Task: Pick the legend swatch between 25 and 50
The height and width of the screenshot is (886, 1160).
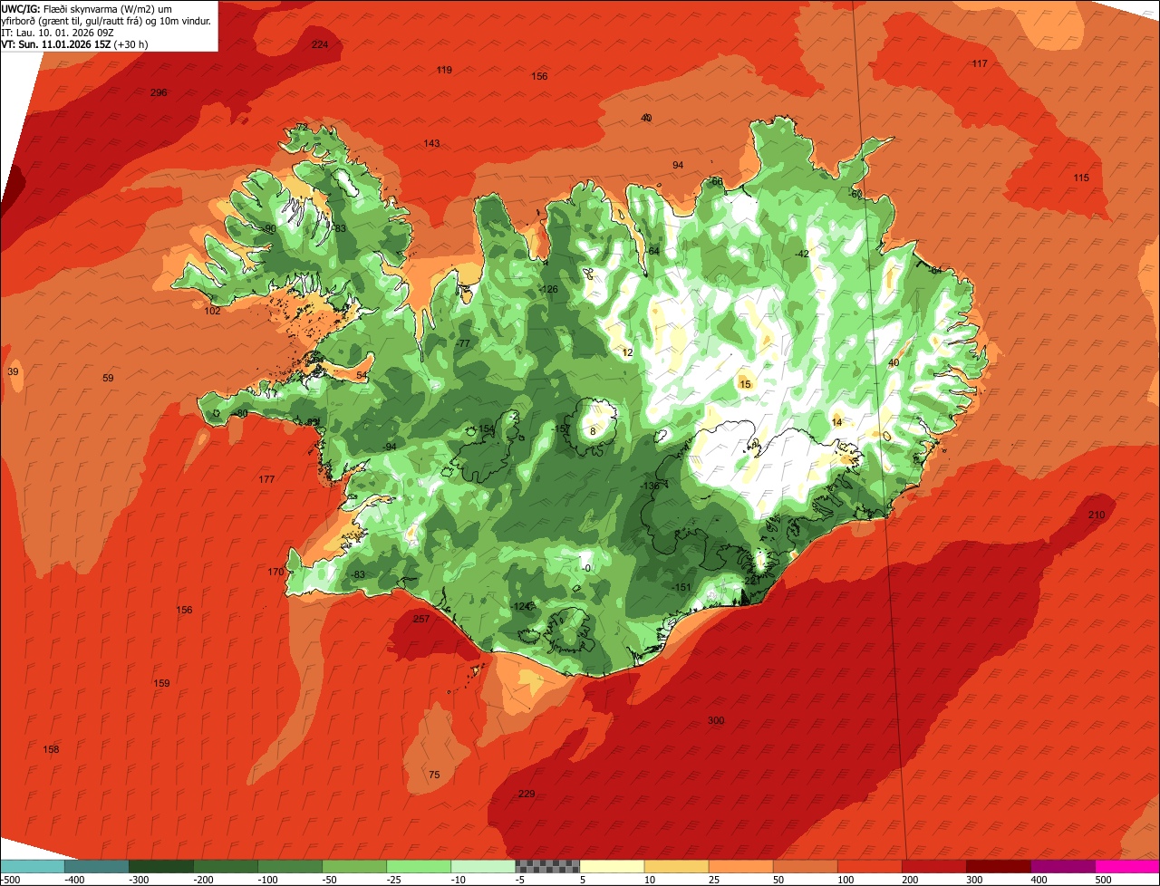Action: pos(740,866)
